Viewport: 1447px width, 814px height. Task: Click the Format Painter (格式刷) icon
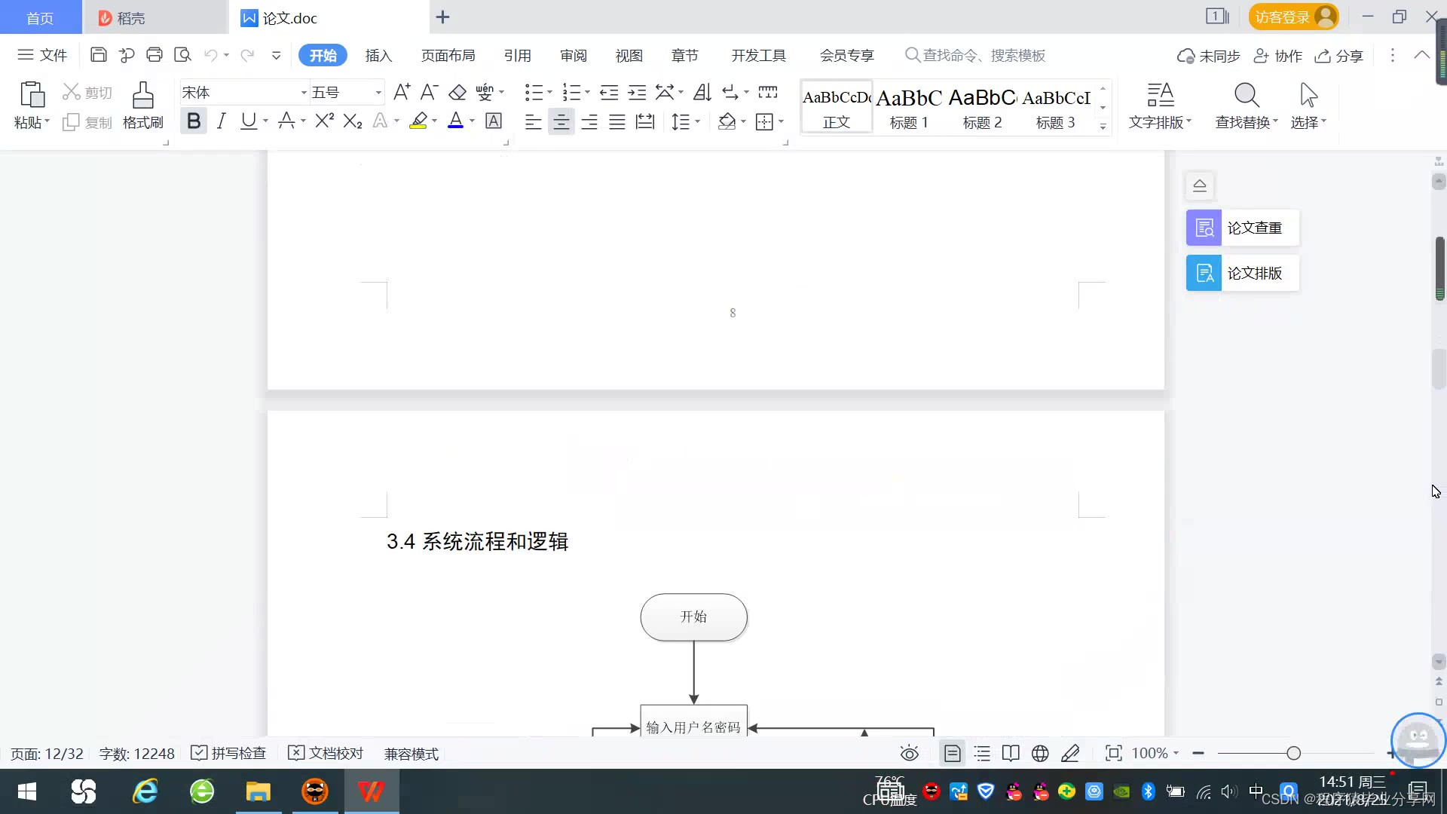pos(142,96)
